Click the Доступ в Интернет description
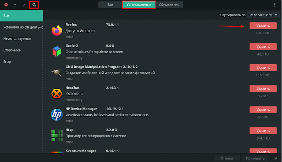This screenshot has width=282, height=162. (80, 31)
